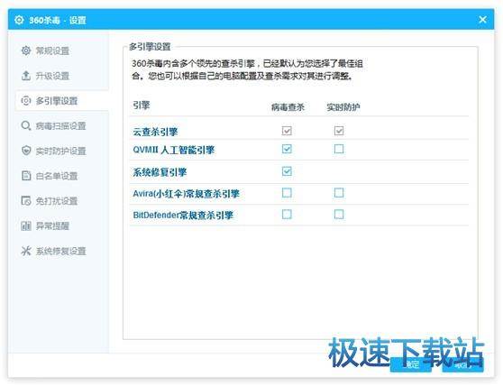Click the 白名单设置 document icon
The image size is (503, 386).
[x=26, y=176]
